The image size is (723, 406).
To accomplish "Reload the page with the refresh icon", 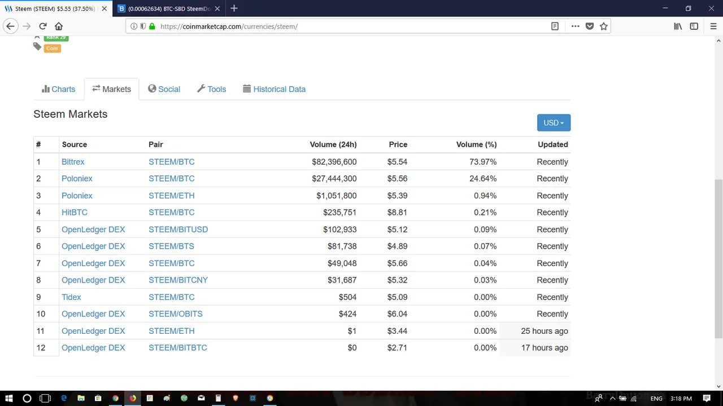I will (x=43, y=26).
